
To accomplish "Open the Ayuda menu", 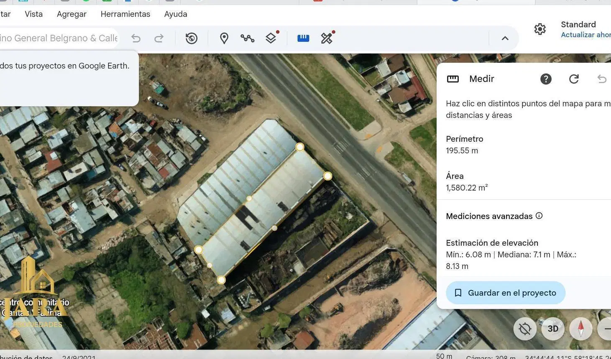I will click(176, 14).
